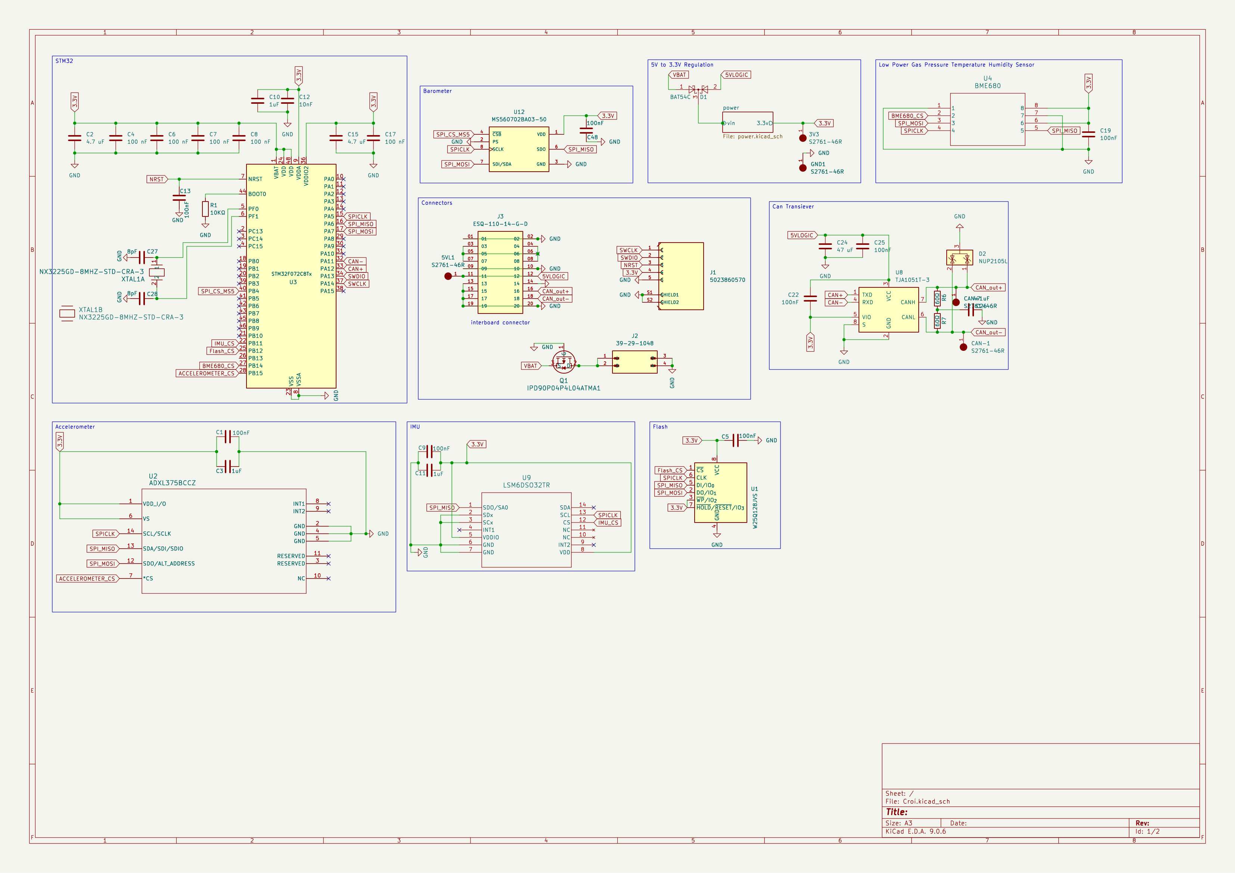The height and width of the screenshot is (873, 1235).
Task: Select the SWCLK label beside connector J1
Action: click(629, 250)
